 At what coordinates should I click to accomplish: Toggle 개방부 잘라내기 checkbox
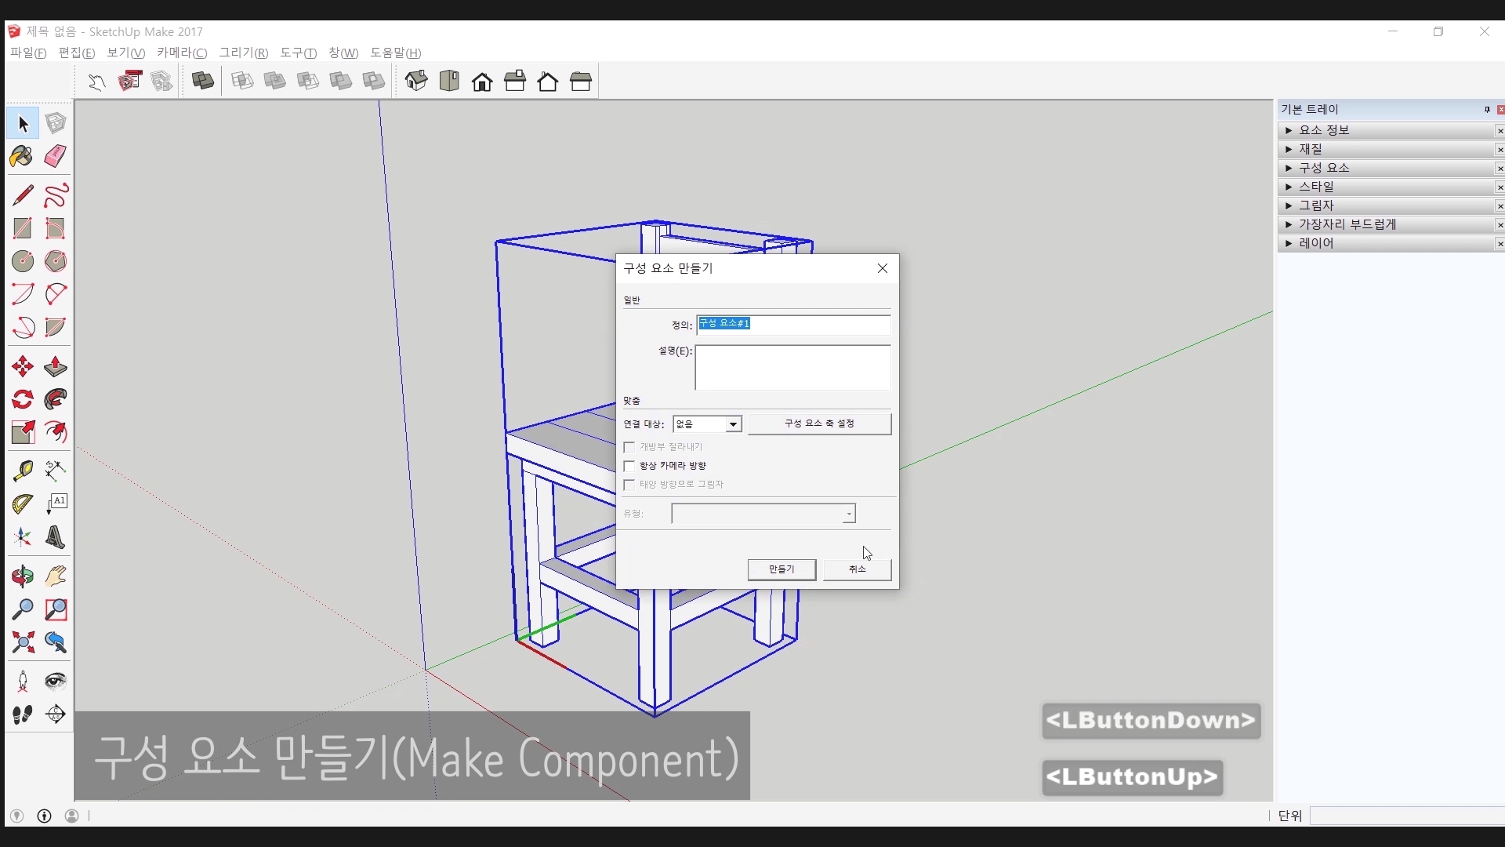click(629, 447)
